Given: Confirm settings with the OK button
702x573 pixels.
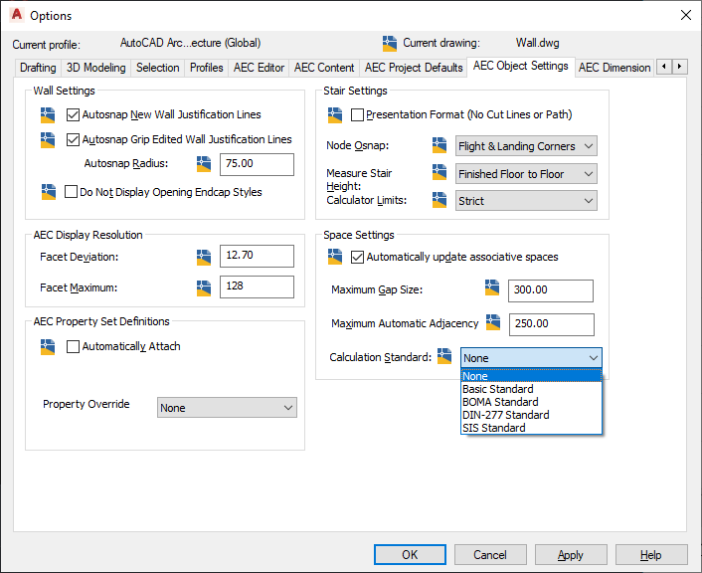Looking at the screenshot, I should [x=410, y=555].
